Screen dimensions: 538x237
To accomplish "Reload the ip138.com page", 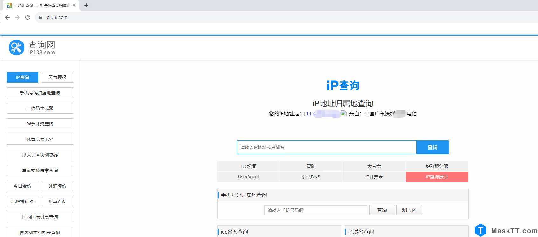I will pos(28,17).
